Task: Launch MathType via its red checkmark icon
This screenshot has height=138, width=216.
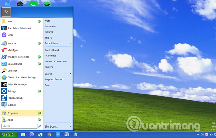Action: (4, 50)
